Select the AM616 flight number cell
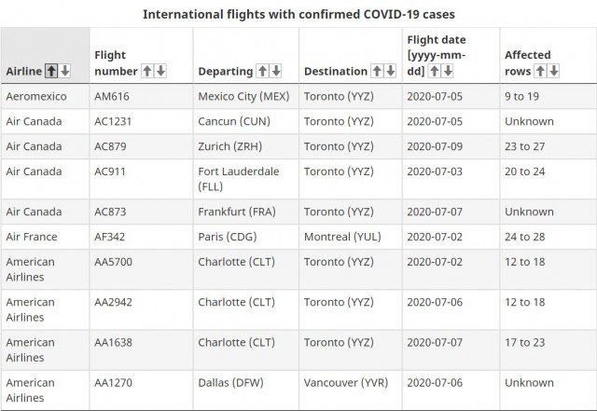Screen dimensions: 597x411 (141, 96)
